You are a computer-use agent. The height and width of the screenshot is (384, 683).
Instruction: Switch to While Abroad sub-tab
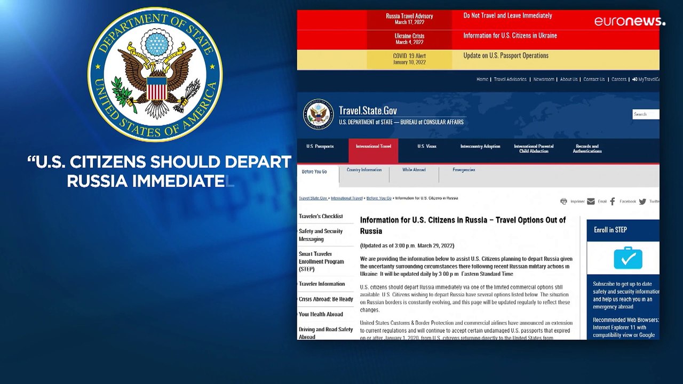click(x=414, y=170)
